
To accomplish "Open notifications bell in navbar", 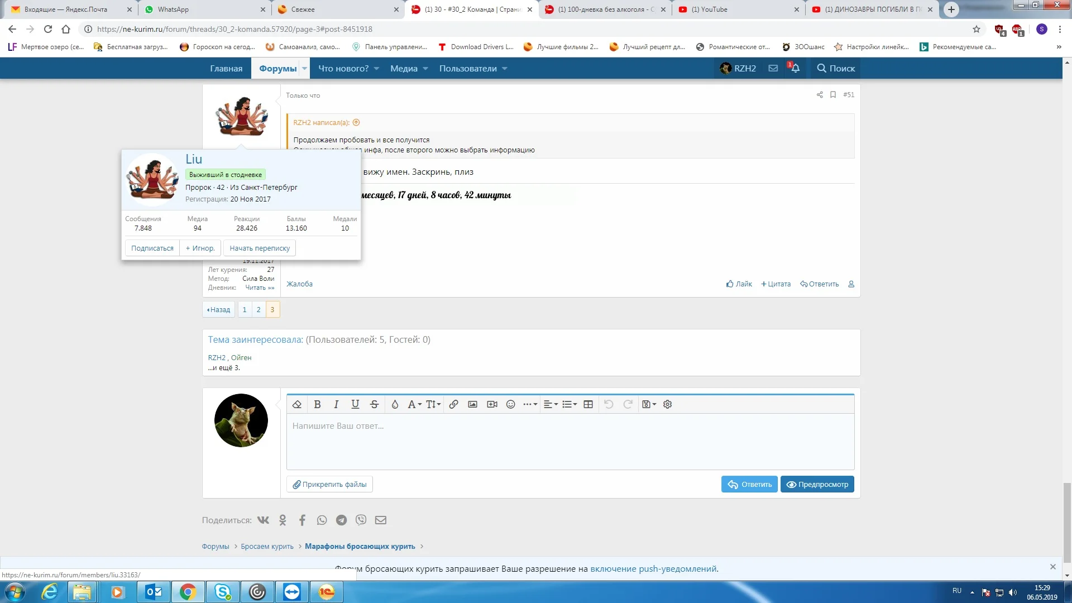I will (x=795, y=68).
